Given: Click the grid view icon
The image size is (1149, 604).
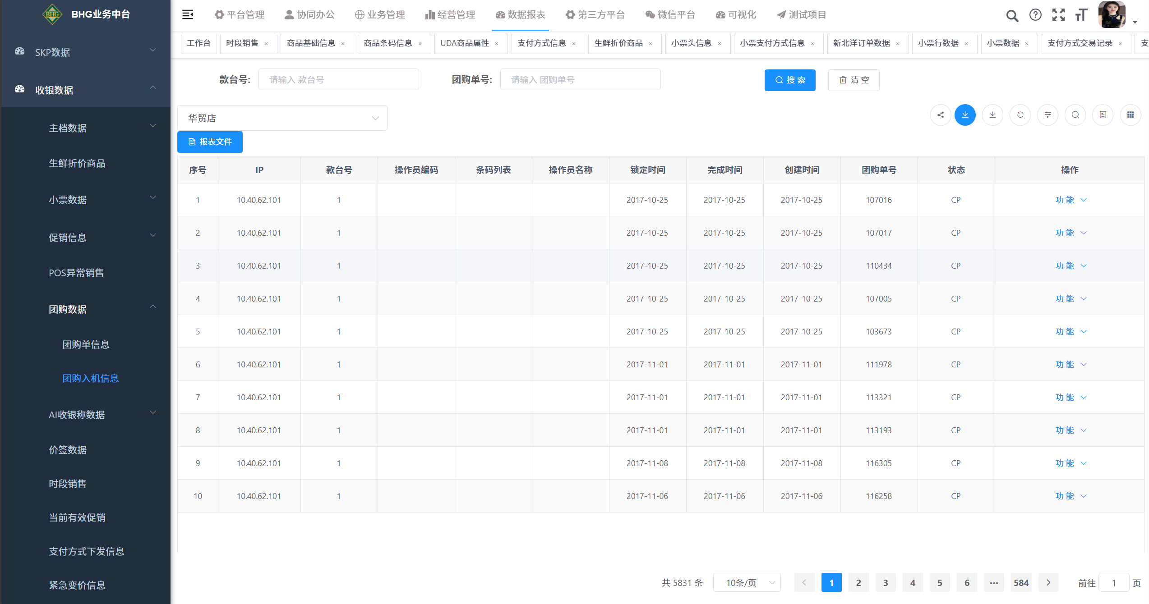Looking at the screenshot, I should [x=1130, y=115].
